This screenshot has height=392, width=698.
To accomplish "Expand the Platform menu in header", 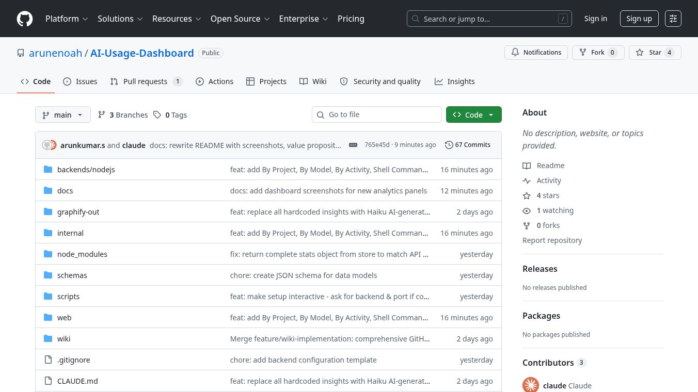I will (x=67, y=19).
